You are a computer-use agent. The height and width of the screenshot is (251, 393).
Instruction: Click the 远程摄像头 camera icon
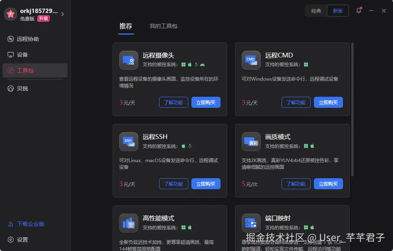[129, 60]
